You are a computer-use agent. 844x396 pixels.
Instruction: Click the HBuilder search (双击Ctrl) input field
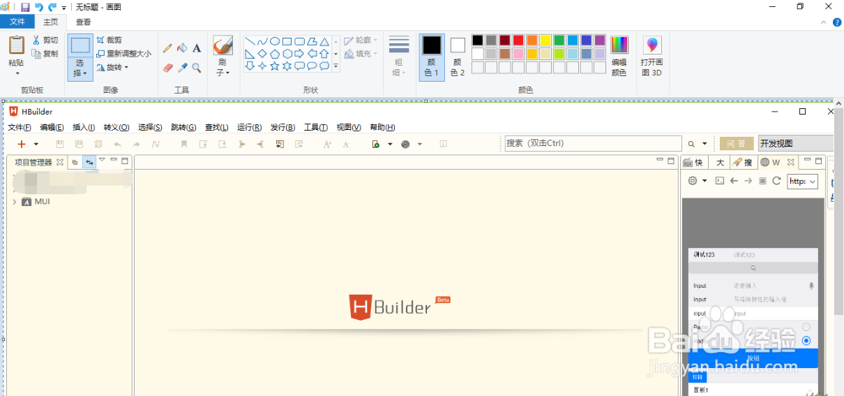tap(593, 144)
